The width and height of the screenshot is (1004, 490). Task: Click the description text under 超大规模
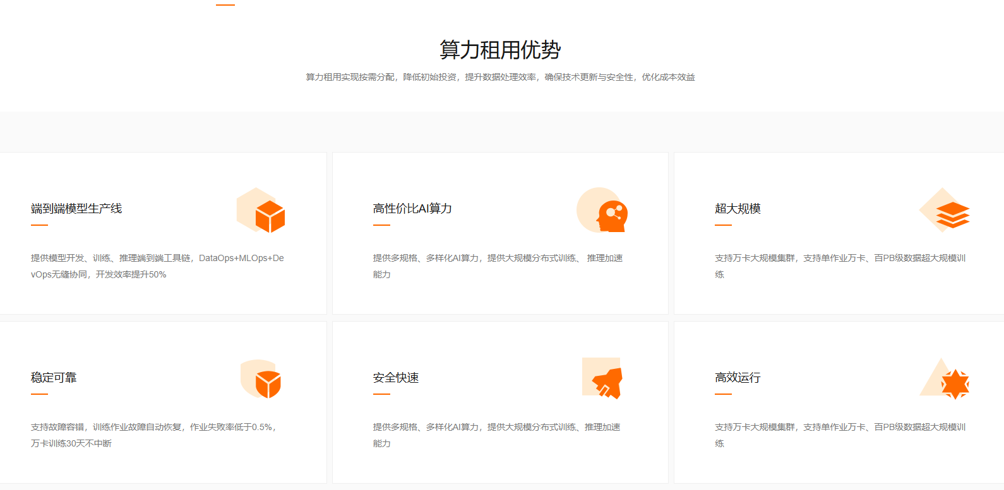(840, 266)
